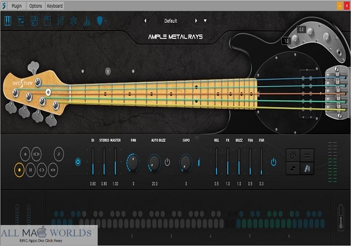Viewport: 351px width, 246px height.
Task: Click the numbered 1 fret marker circle
Action: tap(108, 71)
